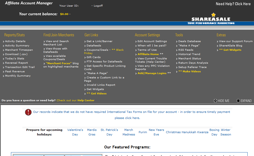The width and height of the screenshot is (254, 156).
Task: Open Datafeeds under Get Links
Action: 94,46
